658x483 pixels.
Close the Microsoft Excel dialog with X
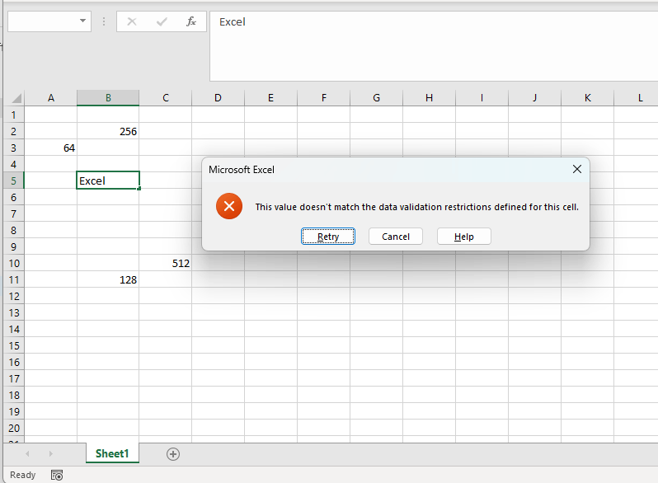576,169
